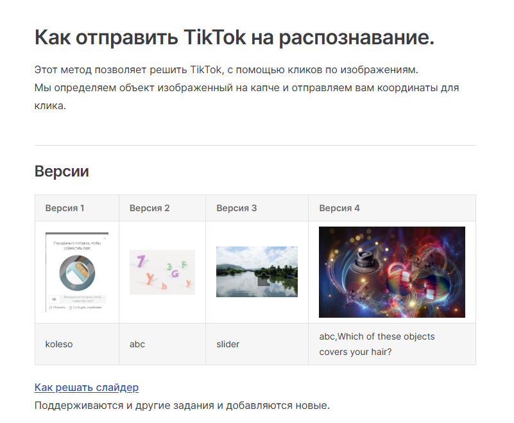Click the sentence 'Поддерживаются и другие задания'
The height and width of the screenshot is (423, 514).
click(182, 405)
